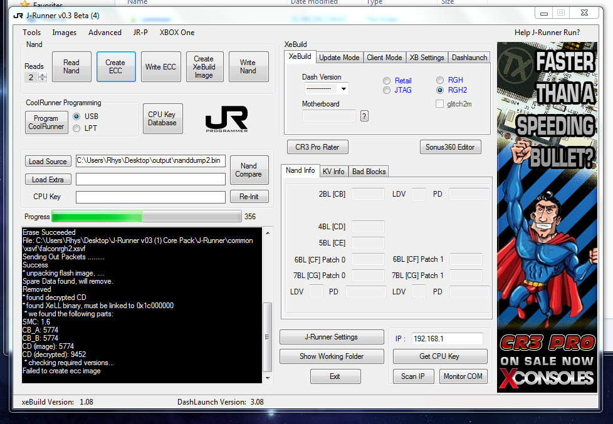
Task: Click the Create ECC button
Action: [x=116, y=67]
